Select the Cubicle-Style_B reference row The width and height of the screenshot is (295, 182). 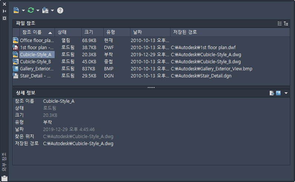[35, 61]
